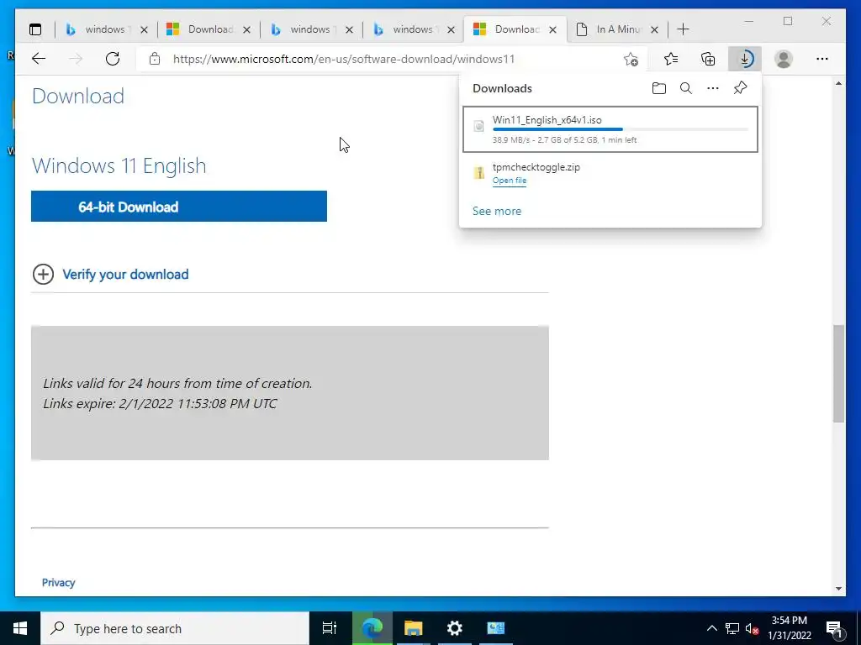
Task: Open File Explorer from the taskbar
Action: tap(413, 628)
